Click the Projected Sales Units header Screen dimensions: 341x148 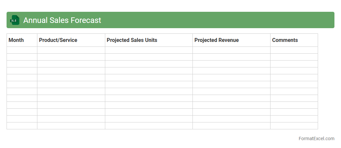tap(132, 40)
